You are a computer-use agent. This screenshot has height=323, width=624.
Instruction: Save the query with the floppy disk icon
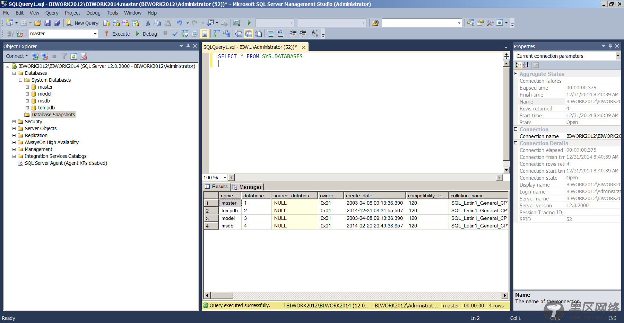click(47, 23)
